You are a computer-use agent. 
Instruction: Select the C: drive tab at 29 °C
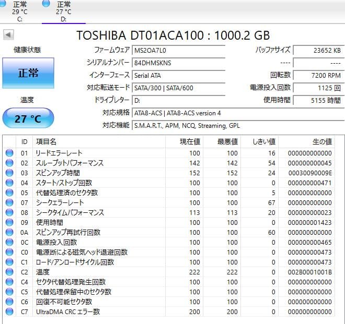click(18, 11)
